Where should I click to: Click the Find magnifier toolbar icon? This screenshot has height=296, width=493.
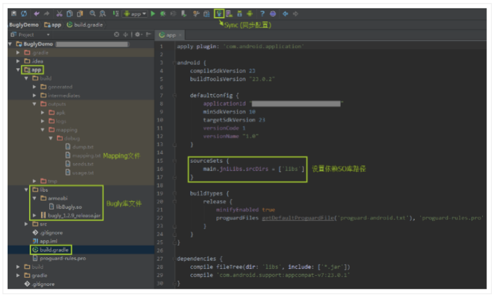(92, 13)
